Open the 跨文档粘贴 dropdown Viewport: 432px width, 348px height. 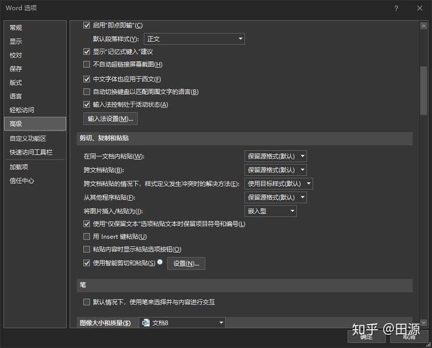(x=275, y=170)
